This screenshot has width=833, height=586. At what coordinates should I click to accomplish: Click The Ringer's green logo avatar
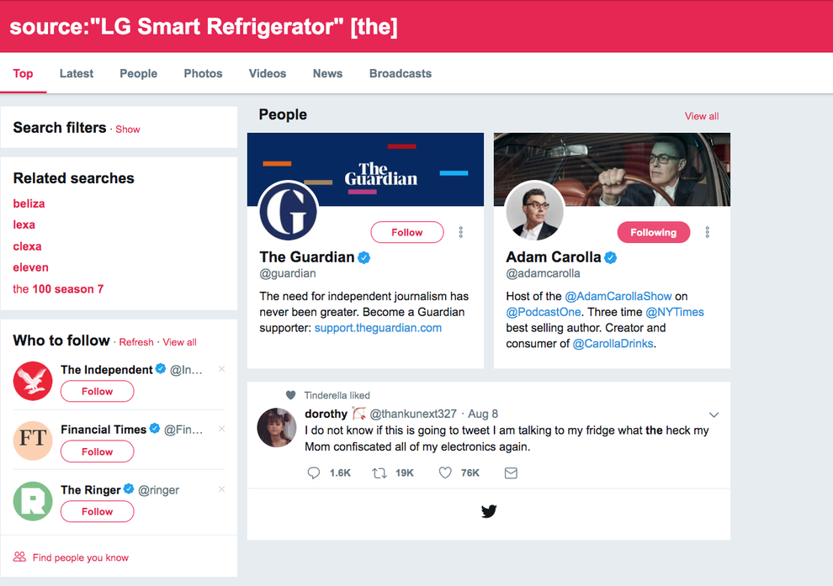click(x=32, y=500)
